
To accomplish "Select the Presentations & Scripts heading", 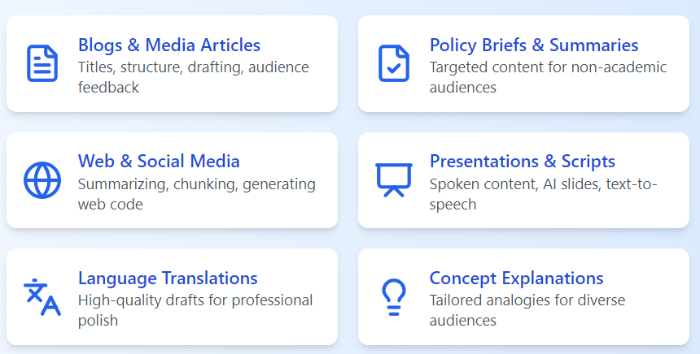I will pos(523,161).
